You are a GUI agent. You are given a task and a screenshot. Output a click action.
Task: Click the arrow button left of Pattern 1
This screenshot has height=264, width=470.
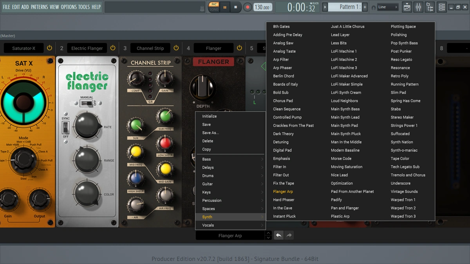[325, 7]
